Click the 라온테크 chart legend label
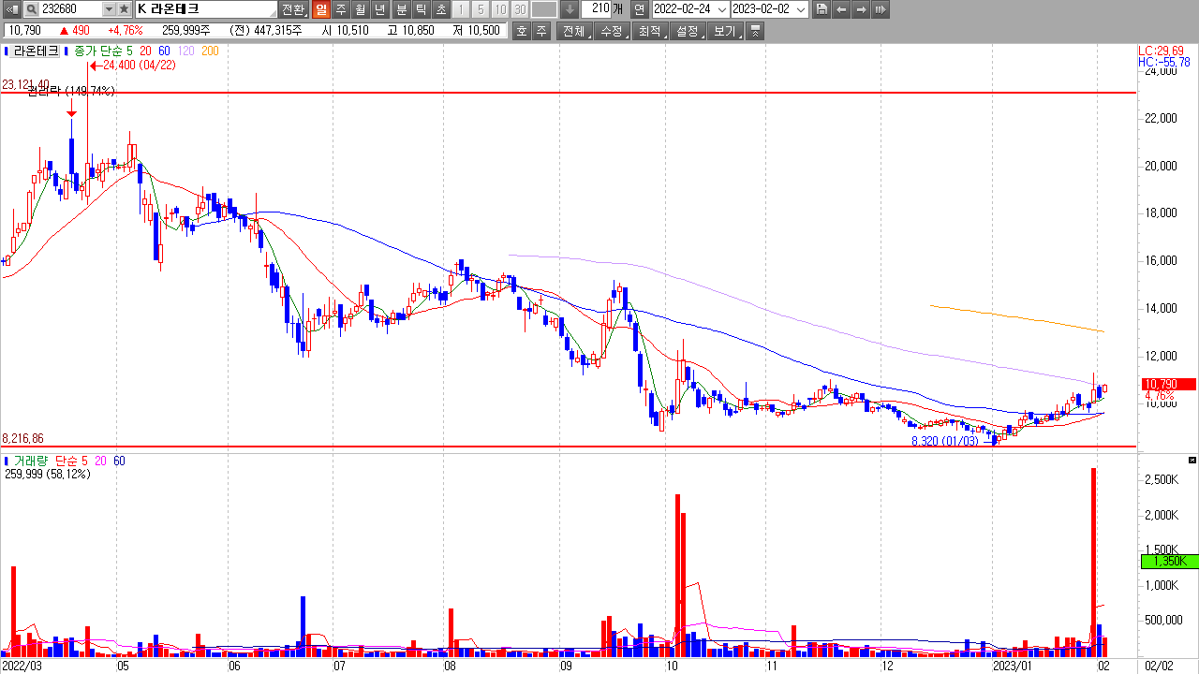1199x674 pixels. [x=36, y=51]
